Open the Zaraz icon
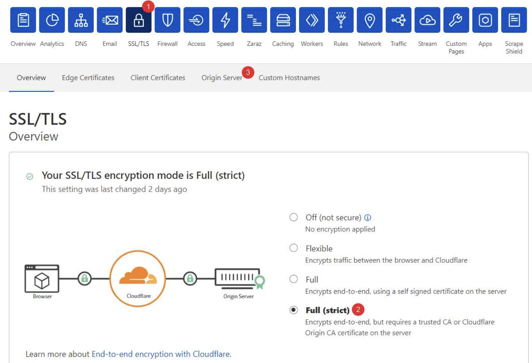 (x=254, y=20)
